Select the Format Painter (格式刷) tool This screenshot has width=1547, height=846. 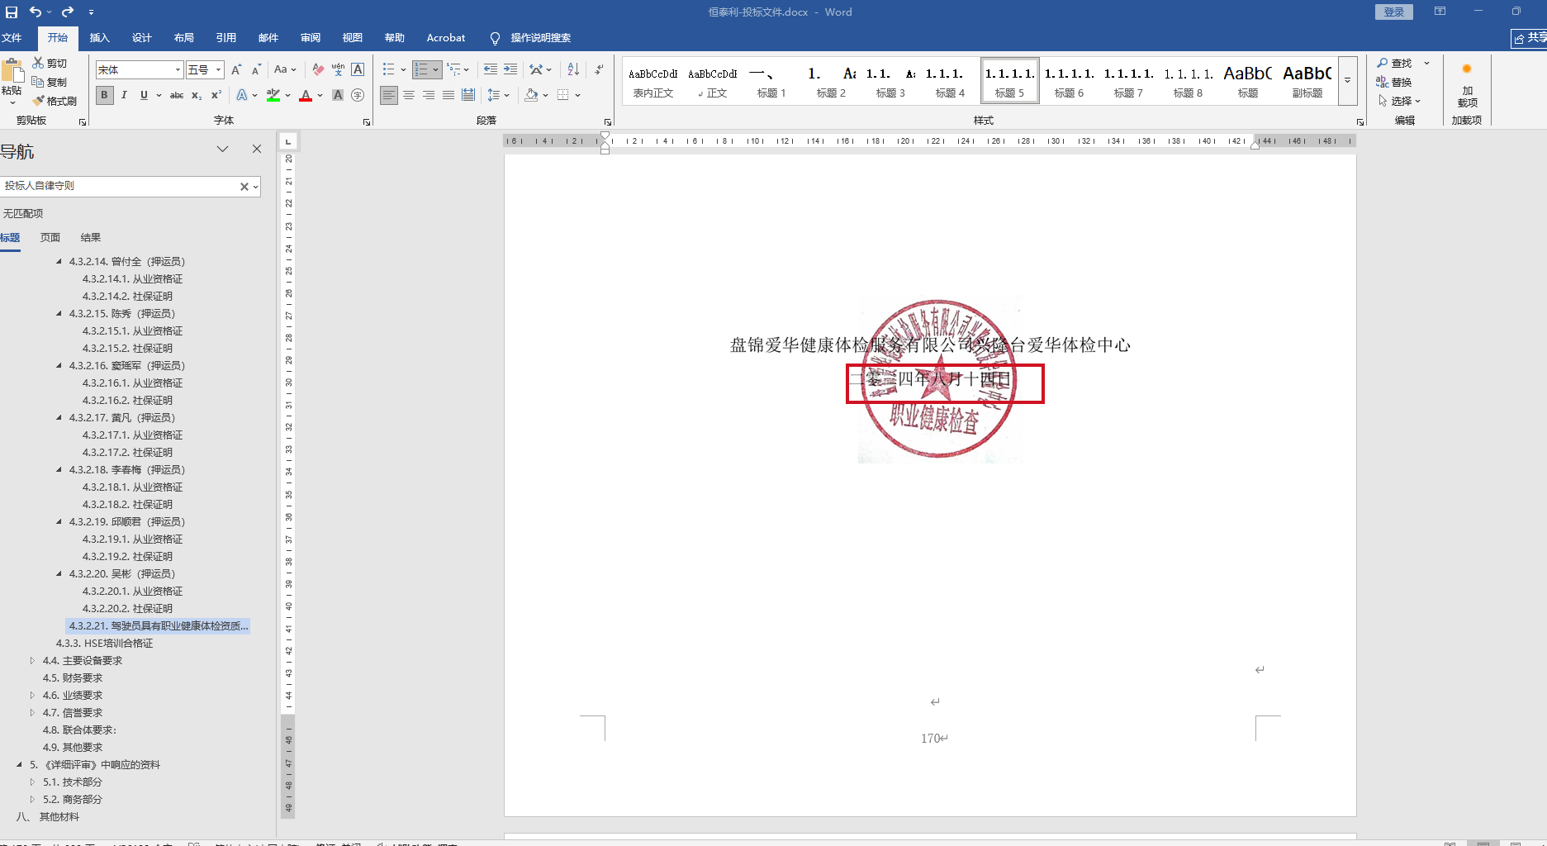click(x=55, y=101)
